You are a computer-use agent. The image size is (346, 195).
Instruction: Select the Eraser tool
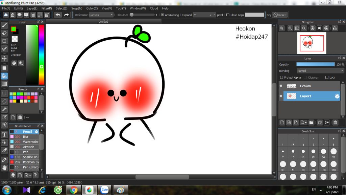point(4,33)
